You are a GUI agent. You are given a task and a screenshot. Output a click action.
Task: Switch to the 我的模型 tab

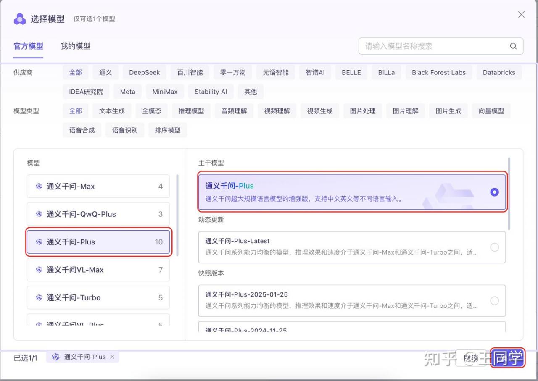point(75,46)
